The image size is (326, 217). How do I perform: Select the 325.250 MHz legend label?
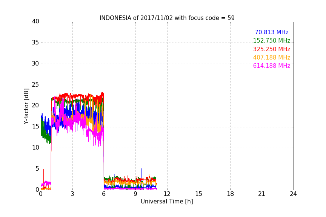click(x=272, y=49)
